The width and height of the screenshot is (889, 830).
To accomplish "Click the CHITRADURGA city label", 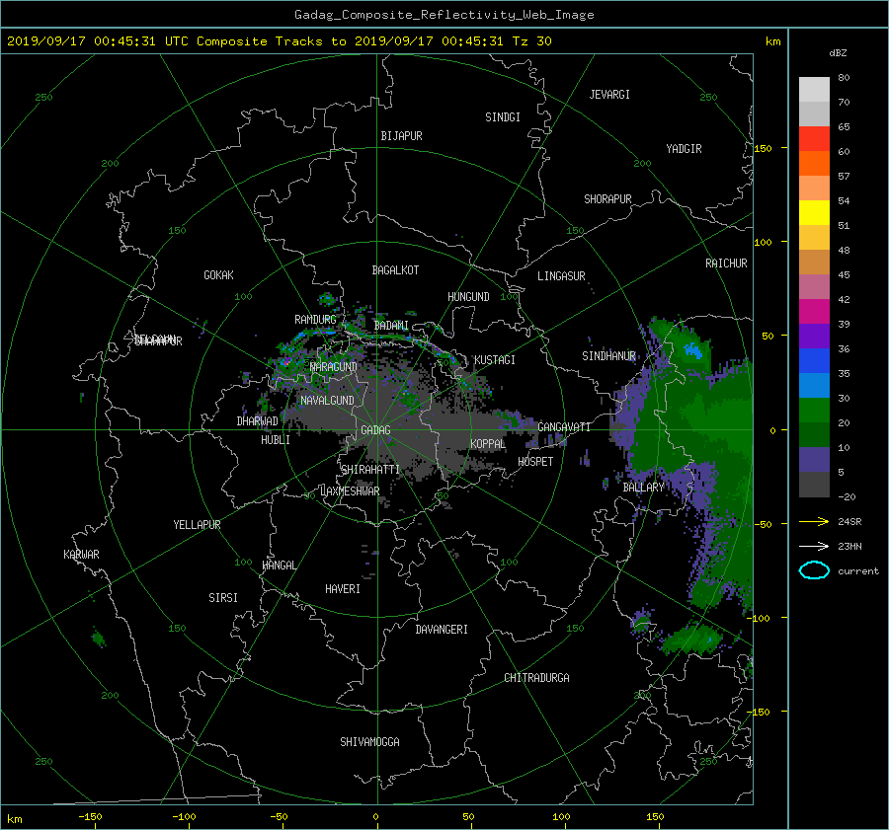I will point(536,678).
